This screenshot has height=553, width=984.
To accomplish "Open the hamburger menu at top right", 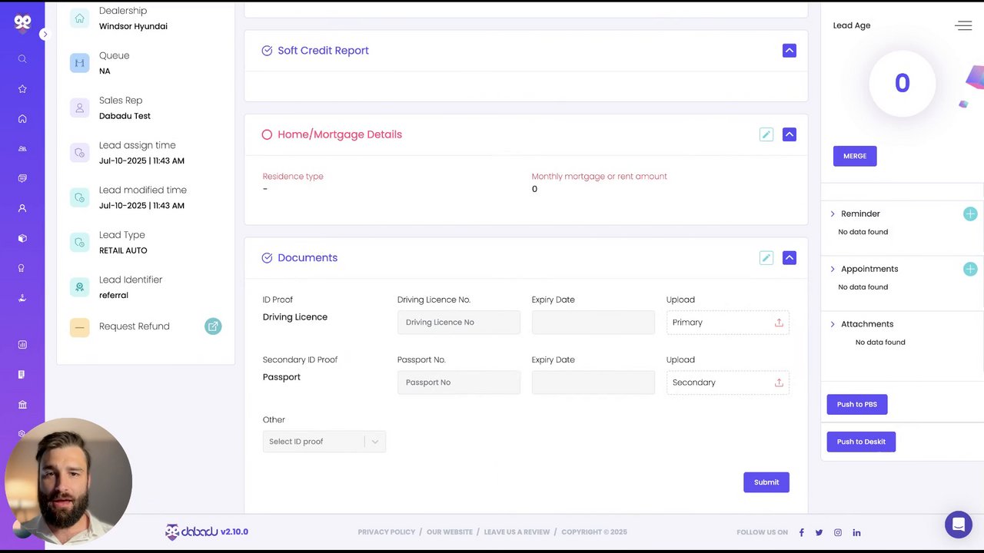I will [963, 26].
